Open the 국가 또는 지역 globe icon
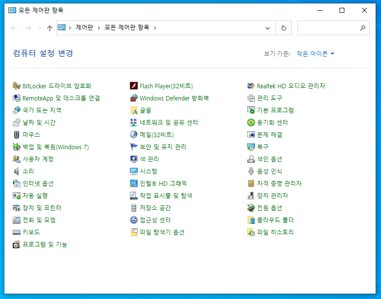Image resolution: width=381 pixels, height=299 pixels. point(16,110)
